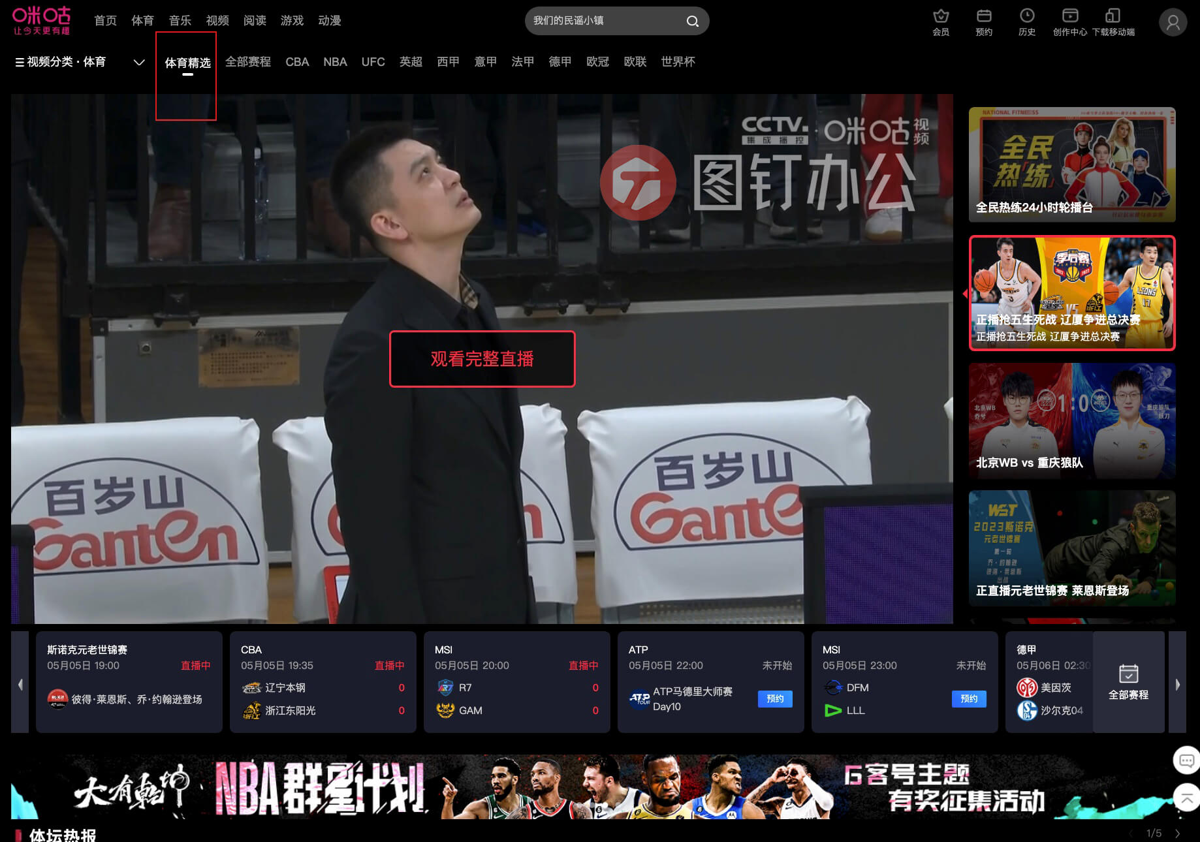The height and width of the screenshot is (842, 1200).
Task: Show previous matches in schedule strip
Action: coord(20,684)
